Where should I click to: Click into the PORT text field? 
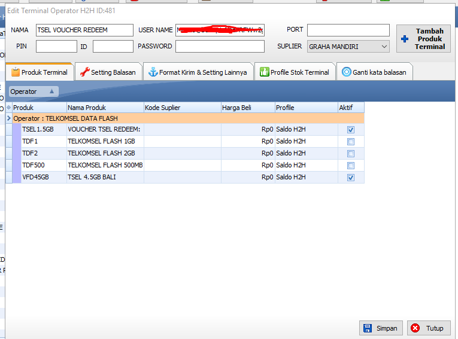(x=348, y=30)
